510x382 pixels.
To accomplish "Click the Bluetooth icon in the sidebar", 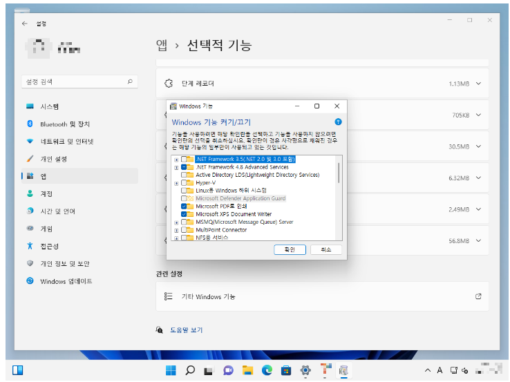I will tap(30, 124).
